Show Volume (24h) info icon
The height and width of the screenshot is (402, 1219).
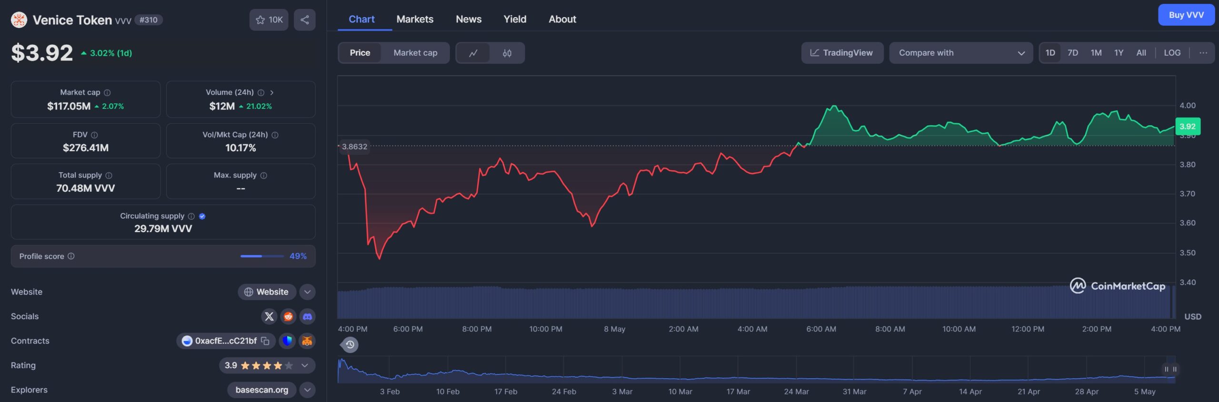(261, 92)
